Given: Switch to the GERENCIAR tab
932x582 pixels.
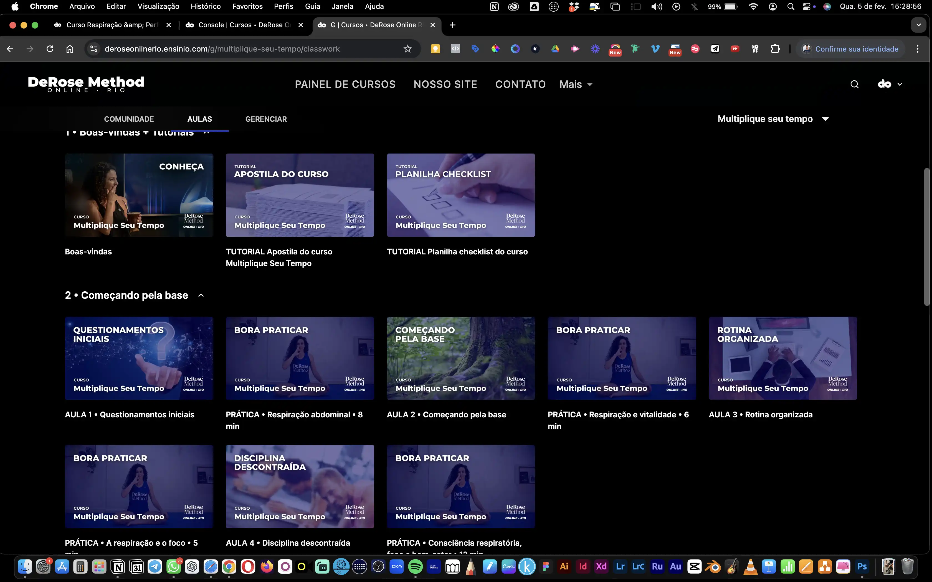Looking at the screenshot, I should point(266,119).
